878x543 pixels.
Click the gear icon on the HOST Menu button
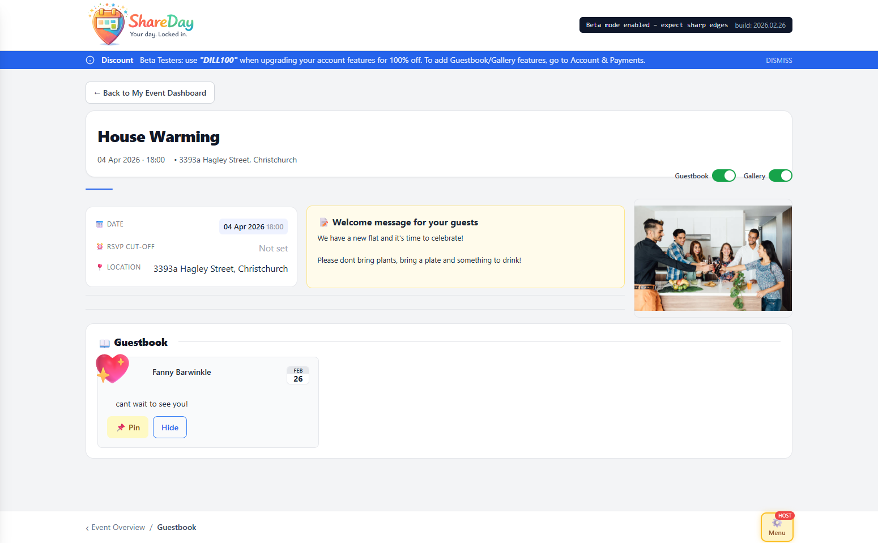pyautogui.click(x=777, y=524)
